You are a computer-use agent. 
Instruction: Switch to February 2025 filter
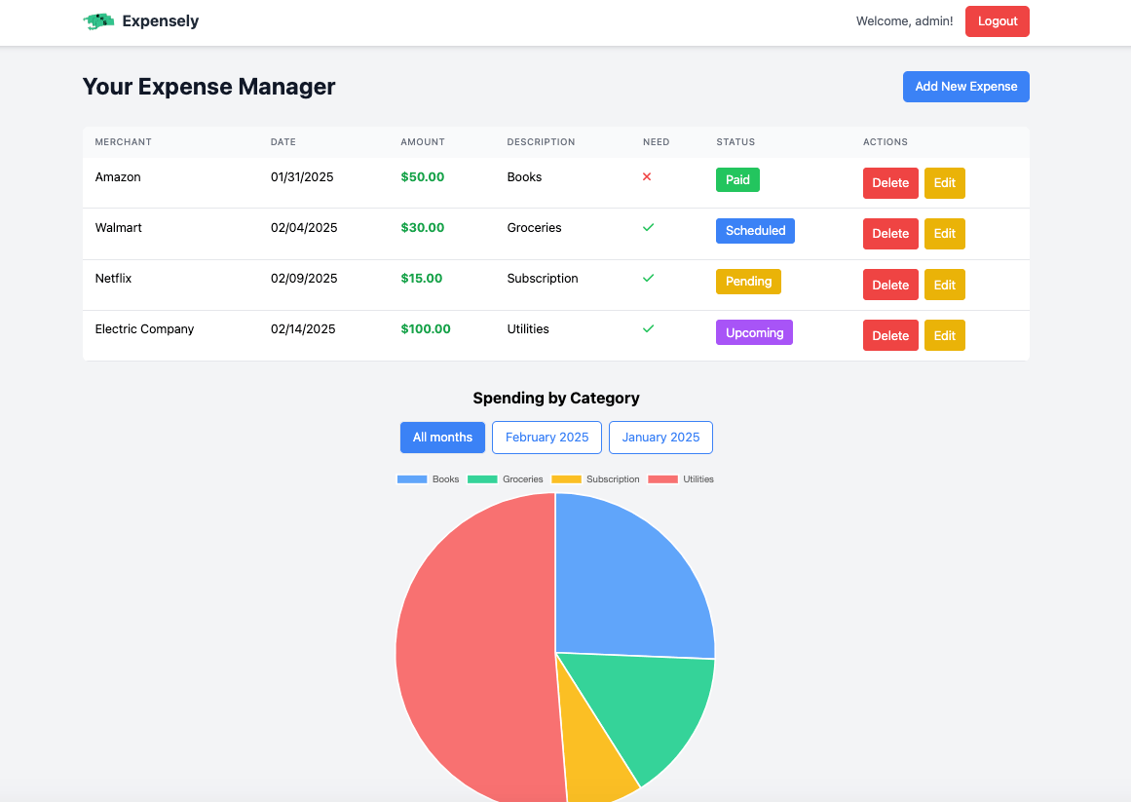click(547, 438)
